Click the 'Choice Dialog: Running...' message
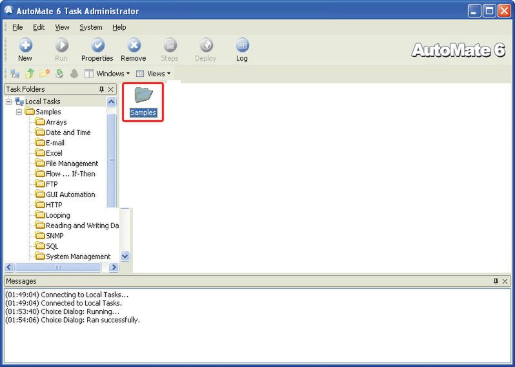The width and height of the screenshot is (515, 367). pyautogui.click(x=63, y=311)
